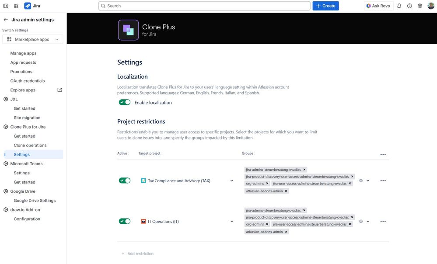Open Get started under Microsoft Teams
The image size is (437, 264).
coord(24,182)
